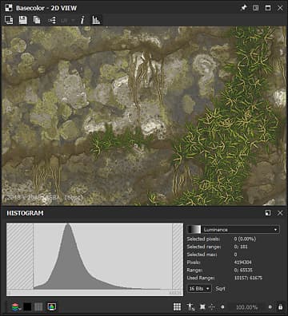
Task: Show image info with the 'i' icon
Action: click(82, 20)
